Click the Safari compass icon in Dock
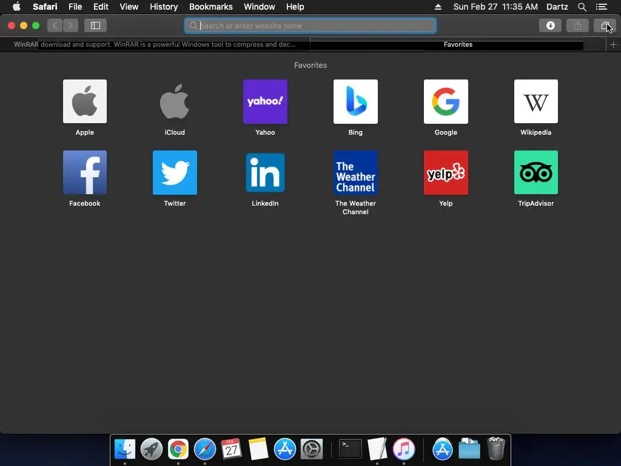This screenshot has width=621, height=466. point(205,450)
